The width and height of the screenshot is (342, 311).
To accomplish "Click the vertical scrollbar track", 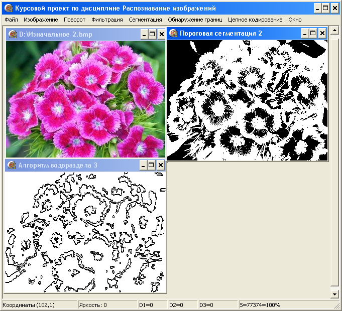I will pos(334,162).
